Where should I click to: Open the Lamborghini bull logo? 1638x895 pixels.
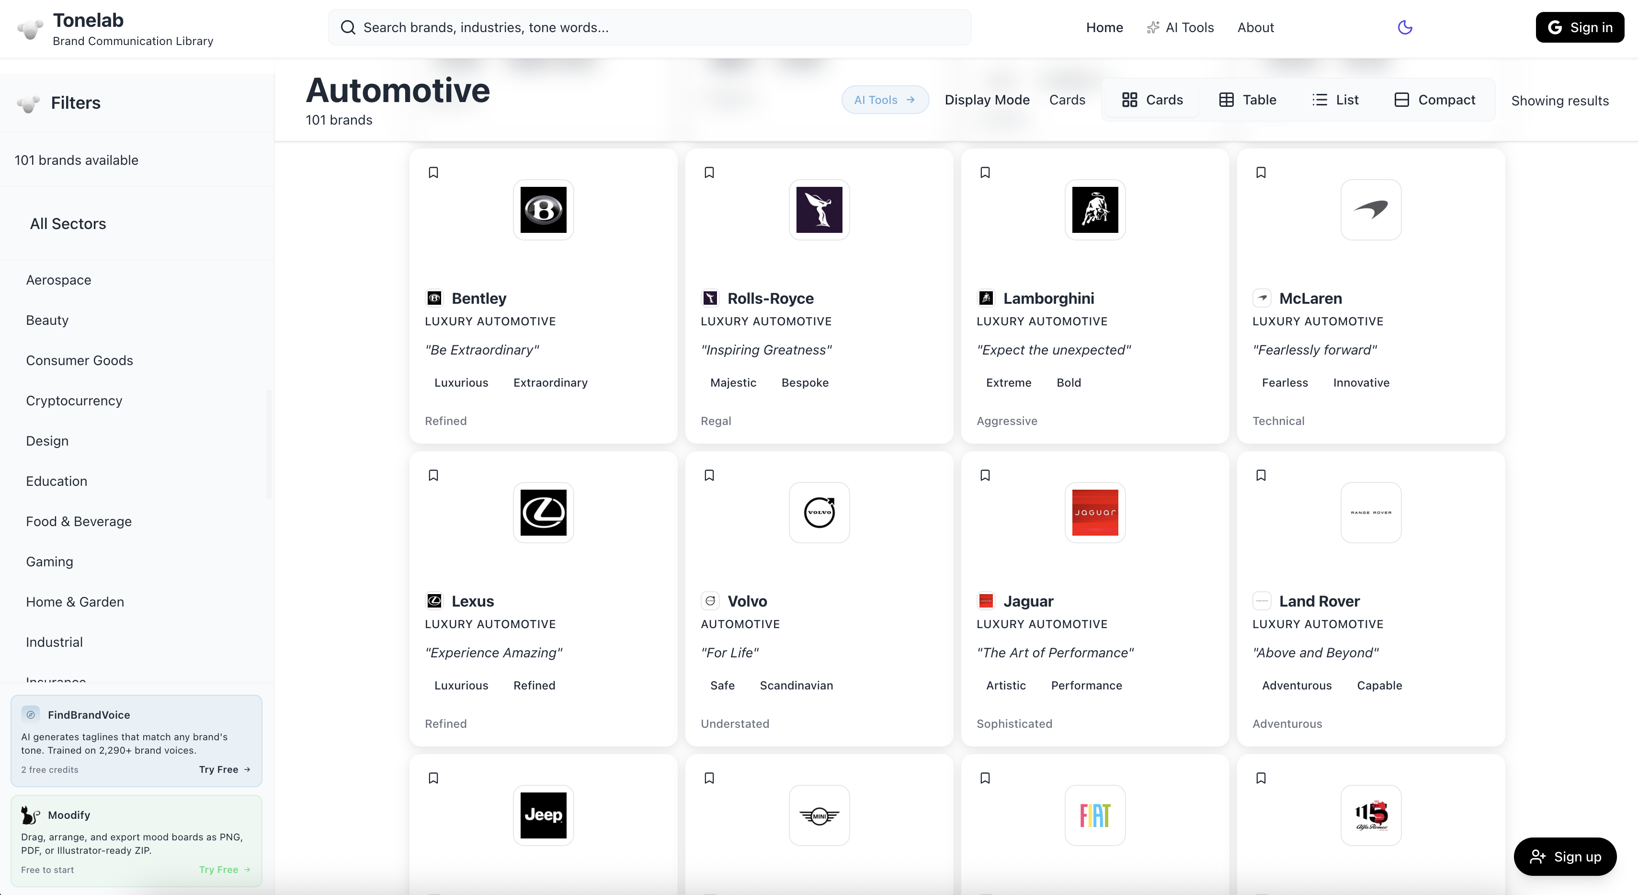(1096, 210)
